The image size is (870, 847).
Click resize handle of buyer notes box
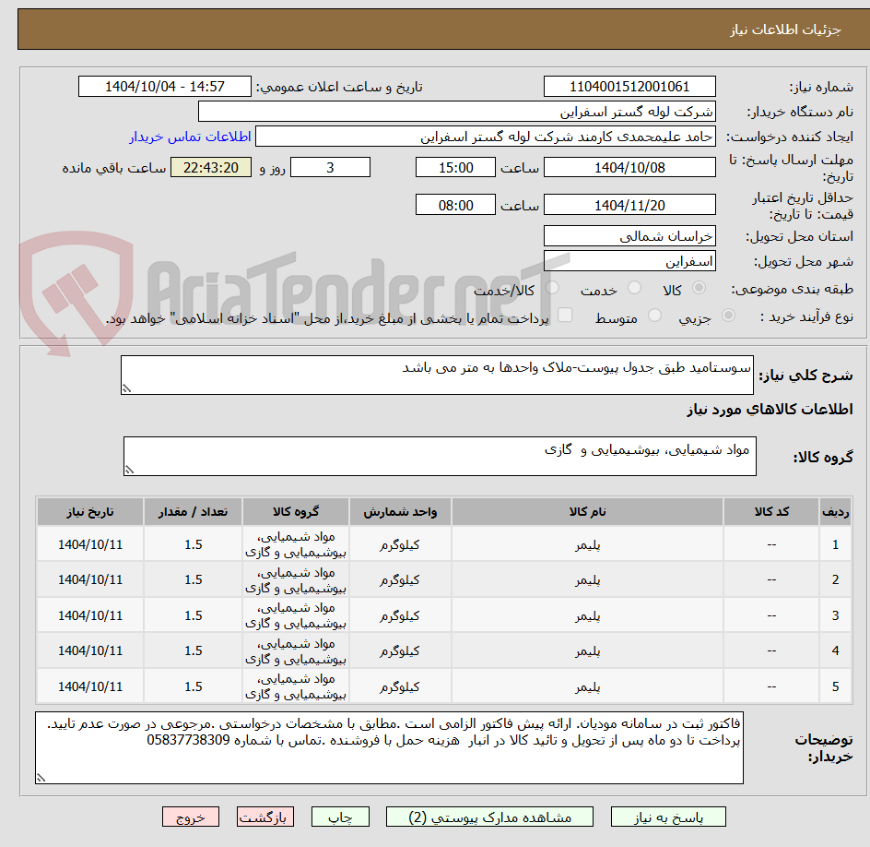pos(41,778)
